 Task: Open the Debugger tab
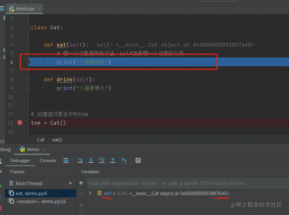20,160
